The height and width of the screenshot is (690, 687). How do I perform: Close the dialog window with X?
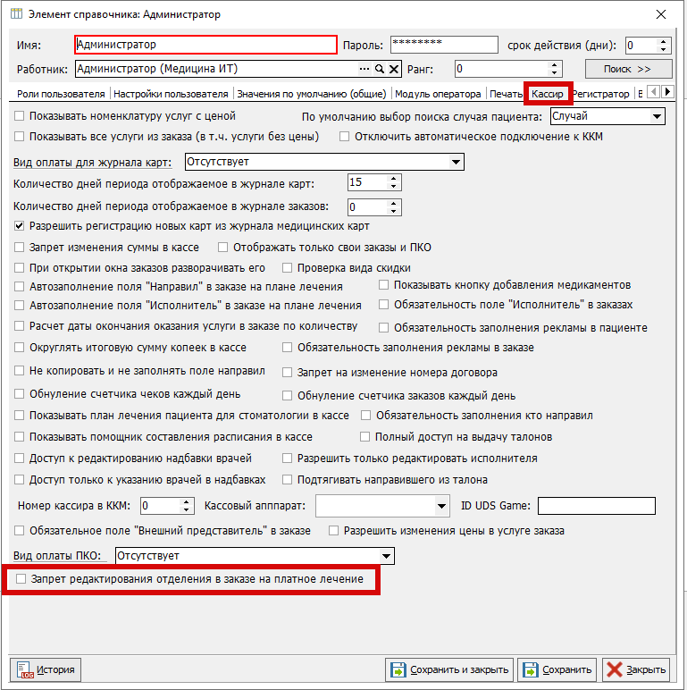pyautogui.click(x=660, y=14)
